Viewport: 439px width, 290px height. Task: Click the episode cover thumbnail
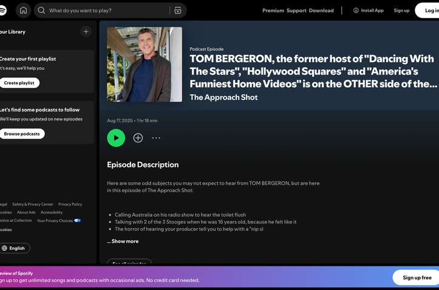(145, 64)
